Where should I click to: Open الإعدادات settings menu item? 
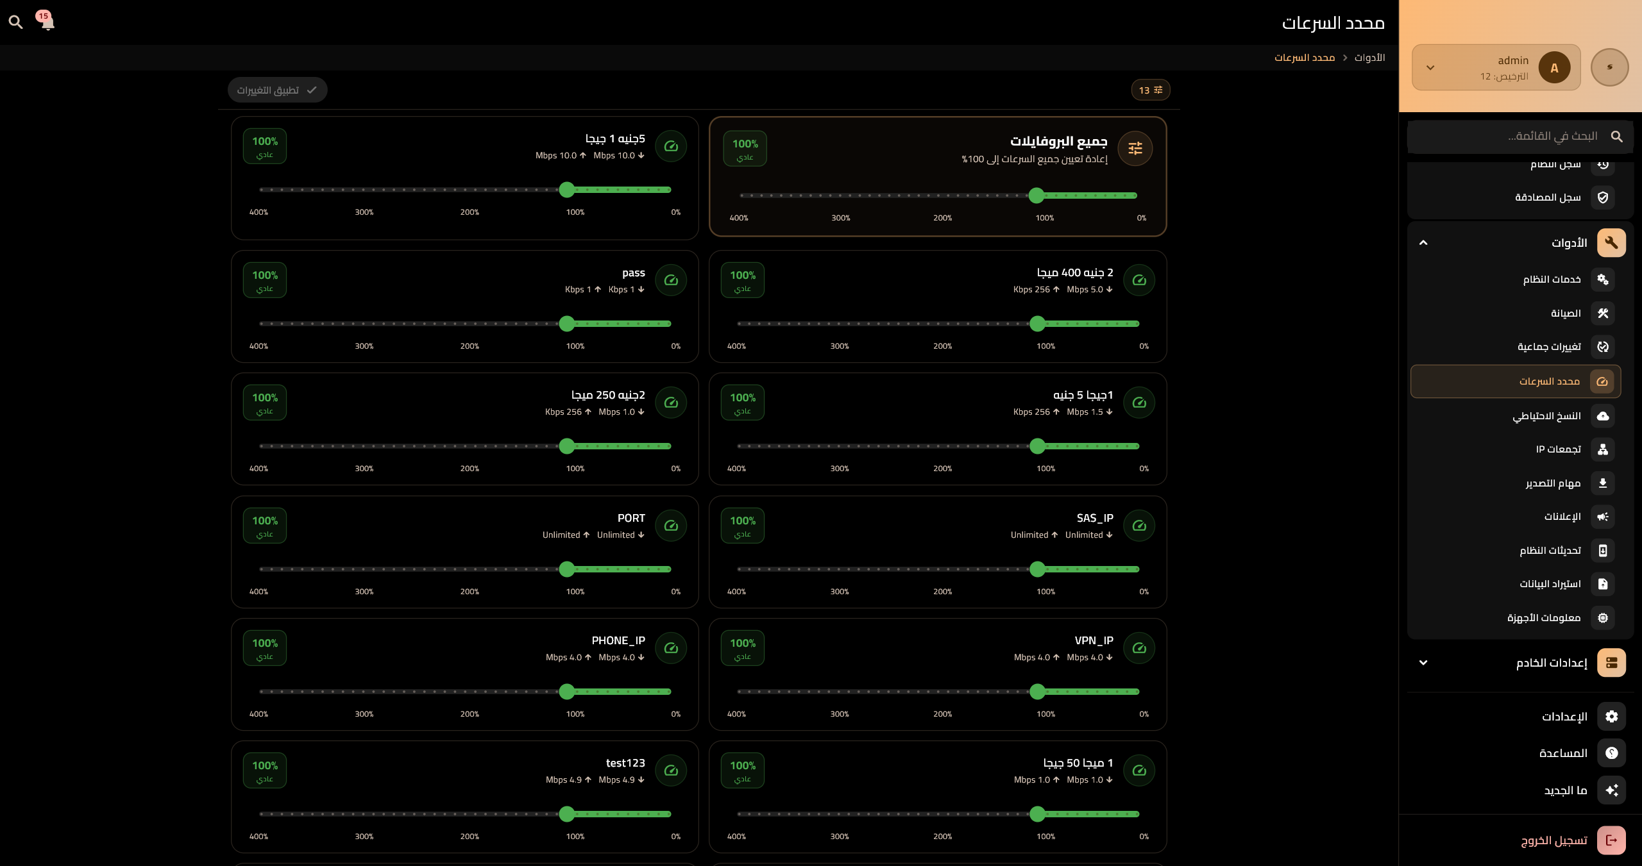[x=1564, y=717]
